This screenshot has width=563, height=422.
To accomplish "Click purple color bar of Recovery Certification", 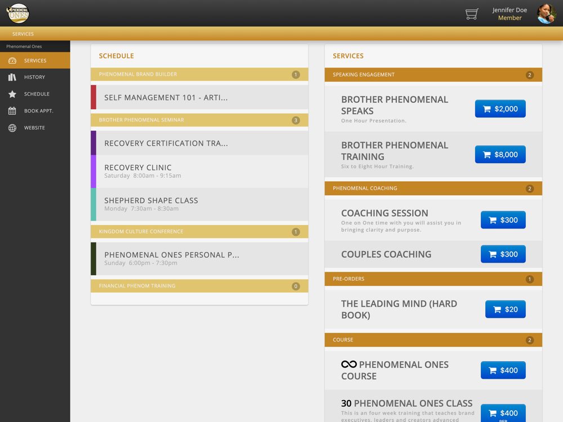I will 93,143.
